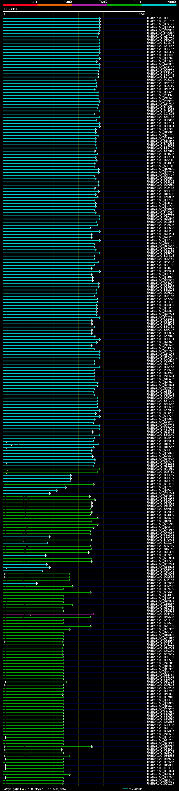Click the UniRef100_Q8W3L4 entry
Image resolution: width=179 pixels, height=791 pixels.
(161, 682)
